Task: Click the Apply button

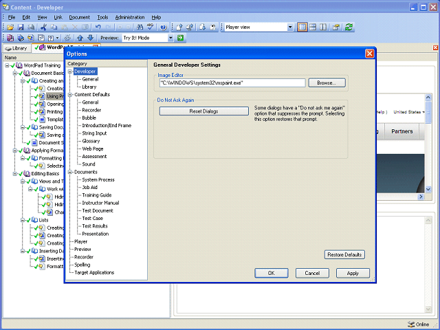Action: (353, 273)
